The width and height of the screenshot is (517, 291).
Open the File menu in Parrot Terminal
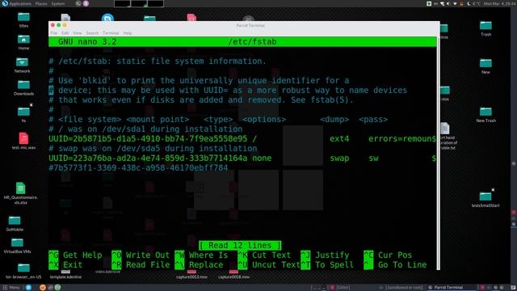(54, 33)
